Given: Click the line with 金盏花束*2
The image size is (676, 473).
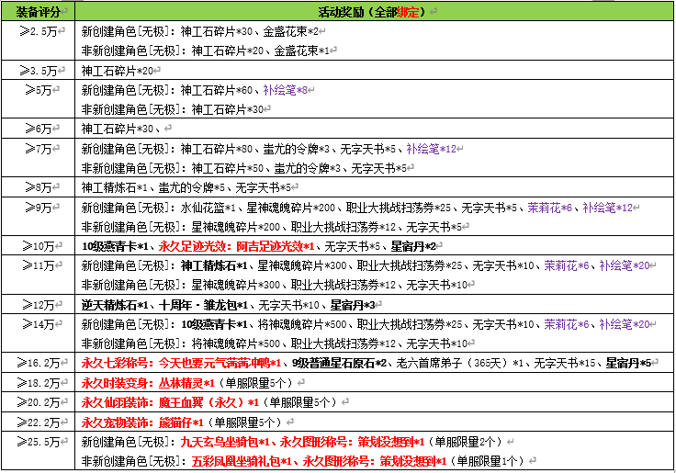Looking at the screenshot, I should pos(200,31).
